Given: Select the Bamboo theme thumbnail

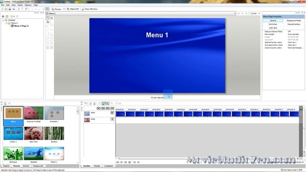Looking at the screenshot, I should tap(54, 133).
